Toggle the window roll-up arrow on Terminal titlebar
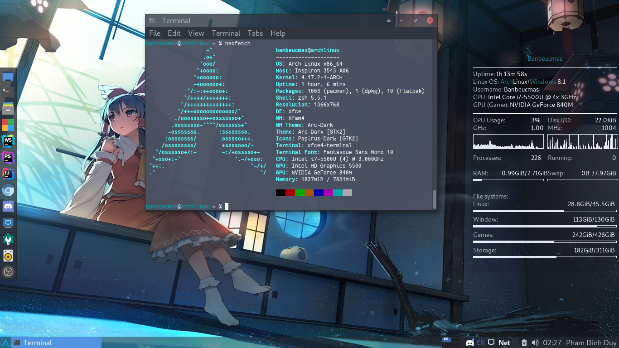Screen dimensions: 619x348 click(x=389, y=20)
